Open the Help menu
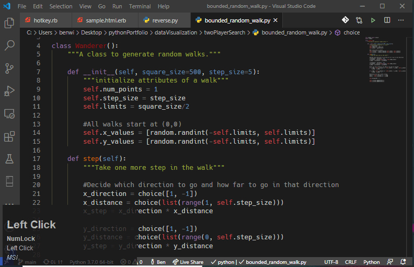This screenshot has width=414, height=267. (x=164, y=6)
